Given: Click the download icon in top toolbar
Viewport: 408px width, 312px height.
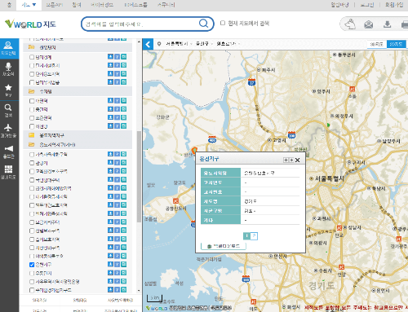Looking at the screenshot, I should tap(387, 24).
